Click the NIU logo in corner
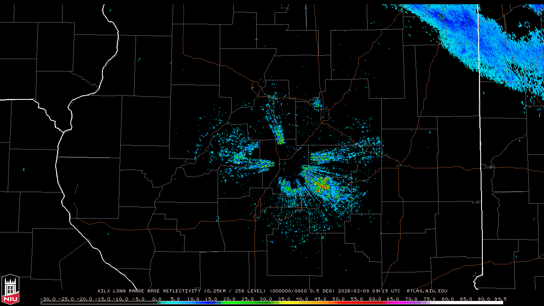The width and height of the screenshot is (544, 306). pos(10,290)
